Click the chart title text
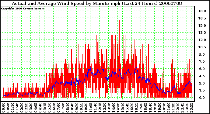This screenshot has height=114, width=210. 97,3
